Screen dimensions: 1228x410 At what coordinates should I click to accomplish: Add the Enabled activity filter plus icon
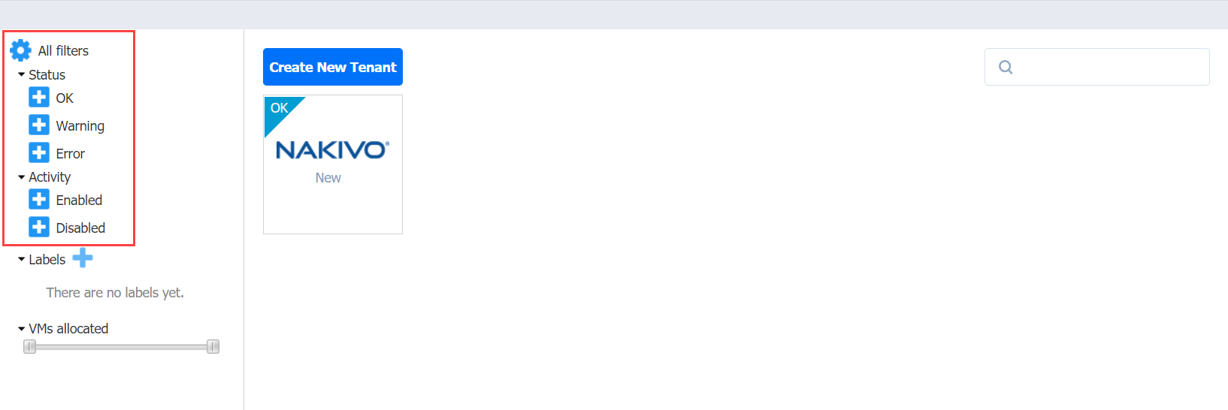coord(39,200)
